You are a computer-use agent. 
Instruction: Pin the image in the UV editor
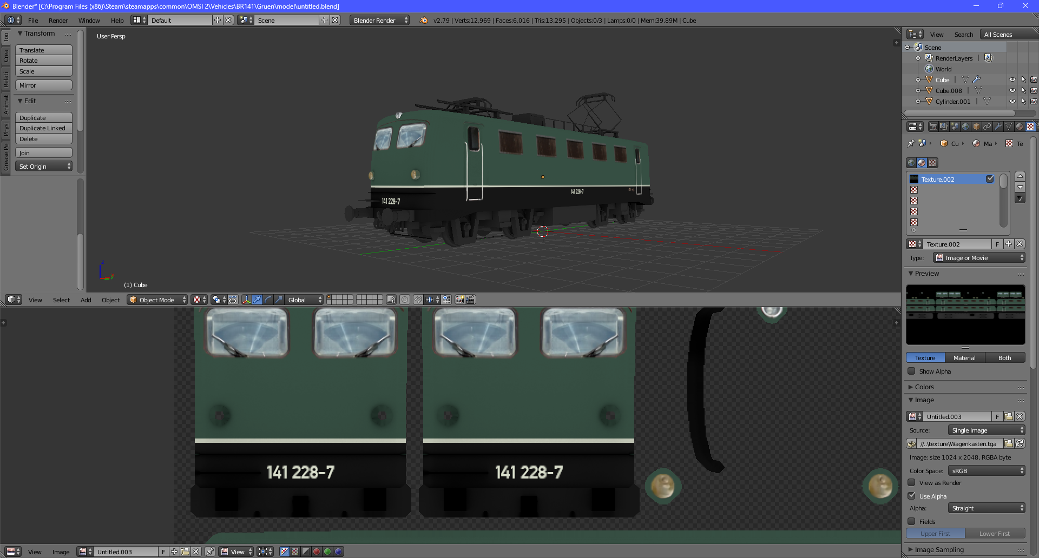(210, 552)
